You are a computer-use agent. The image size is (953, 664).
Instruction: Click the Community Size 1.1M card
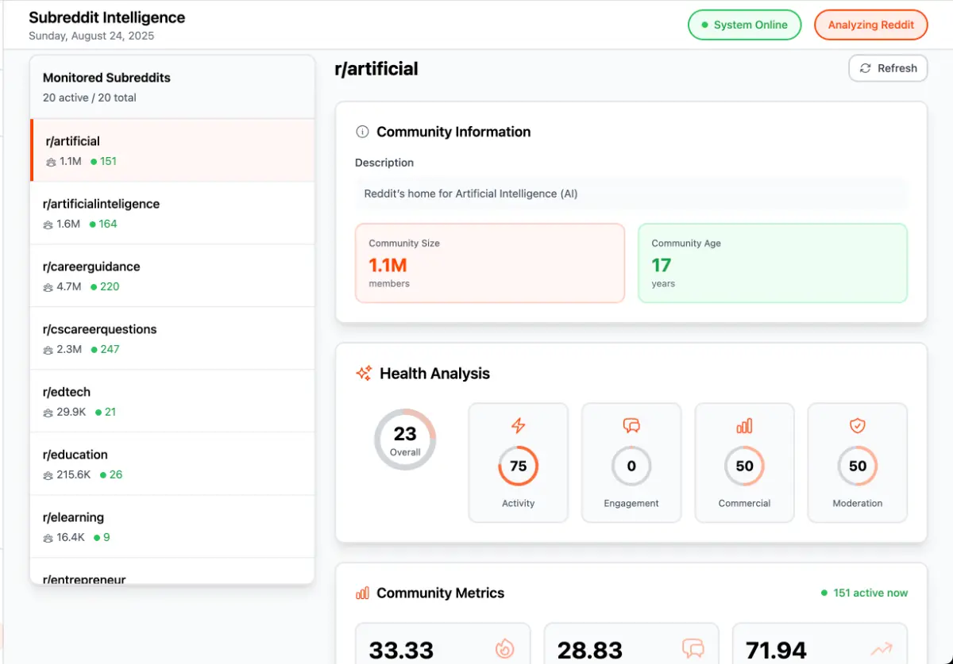490,263
